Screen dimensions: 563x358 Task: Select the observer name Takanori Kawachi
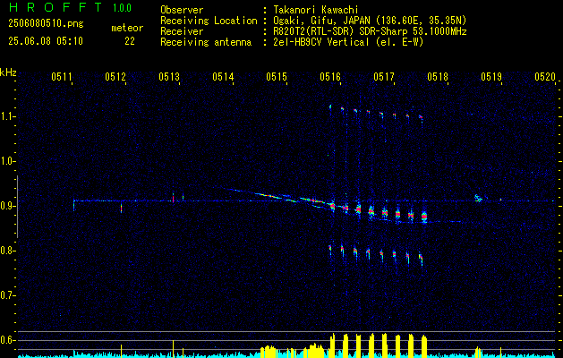316,10
